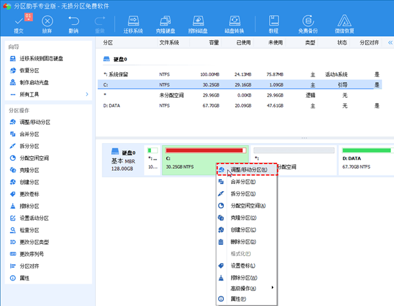Image resolution: width=394 pixels, height=306 pixels.
Task: Open the 擦除磁盘 (Wipe Disk) tool
Action: pos(198,24)
